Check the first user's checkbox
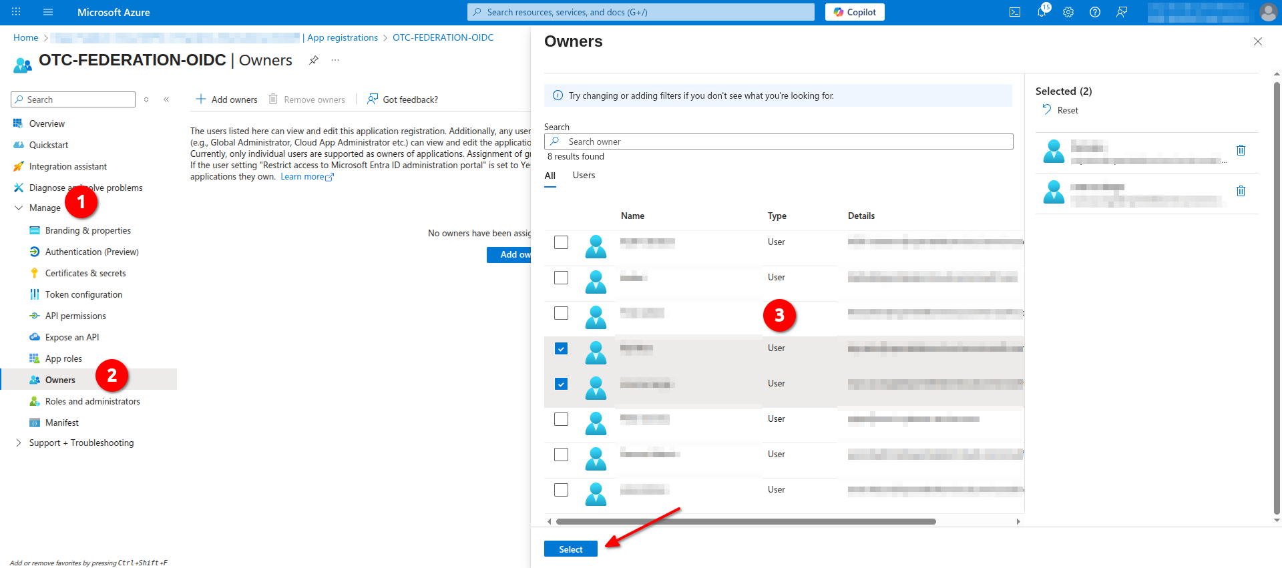1282x568 pixels. point(561,242)
